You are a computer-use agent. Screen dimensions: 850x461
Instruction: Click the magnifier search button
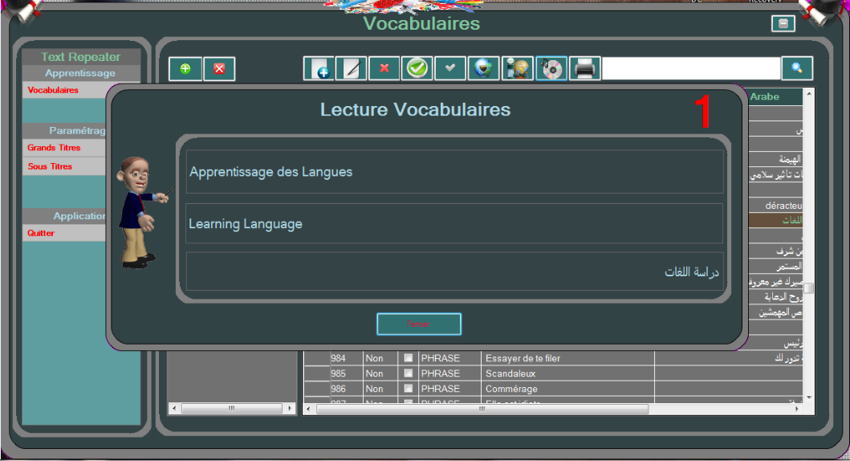point(797,69)
